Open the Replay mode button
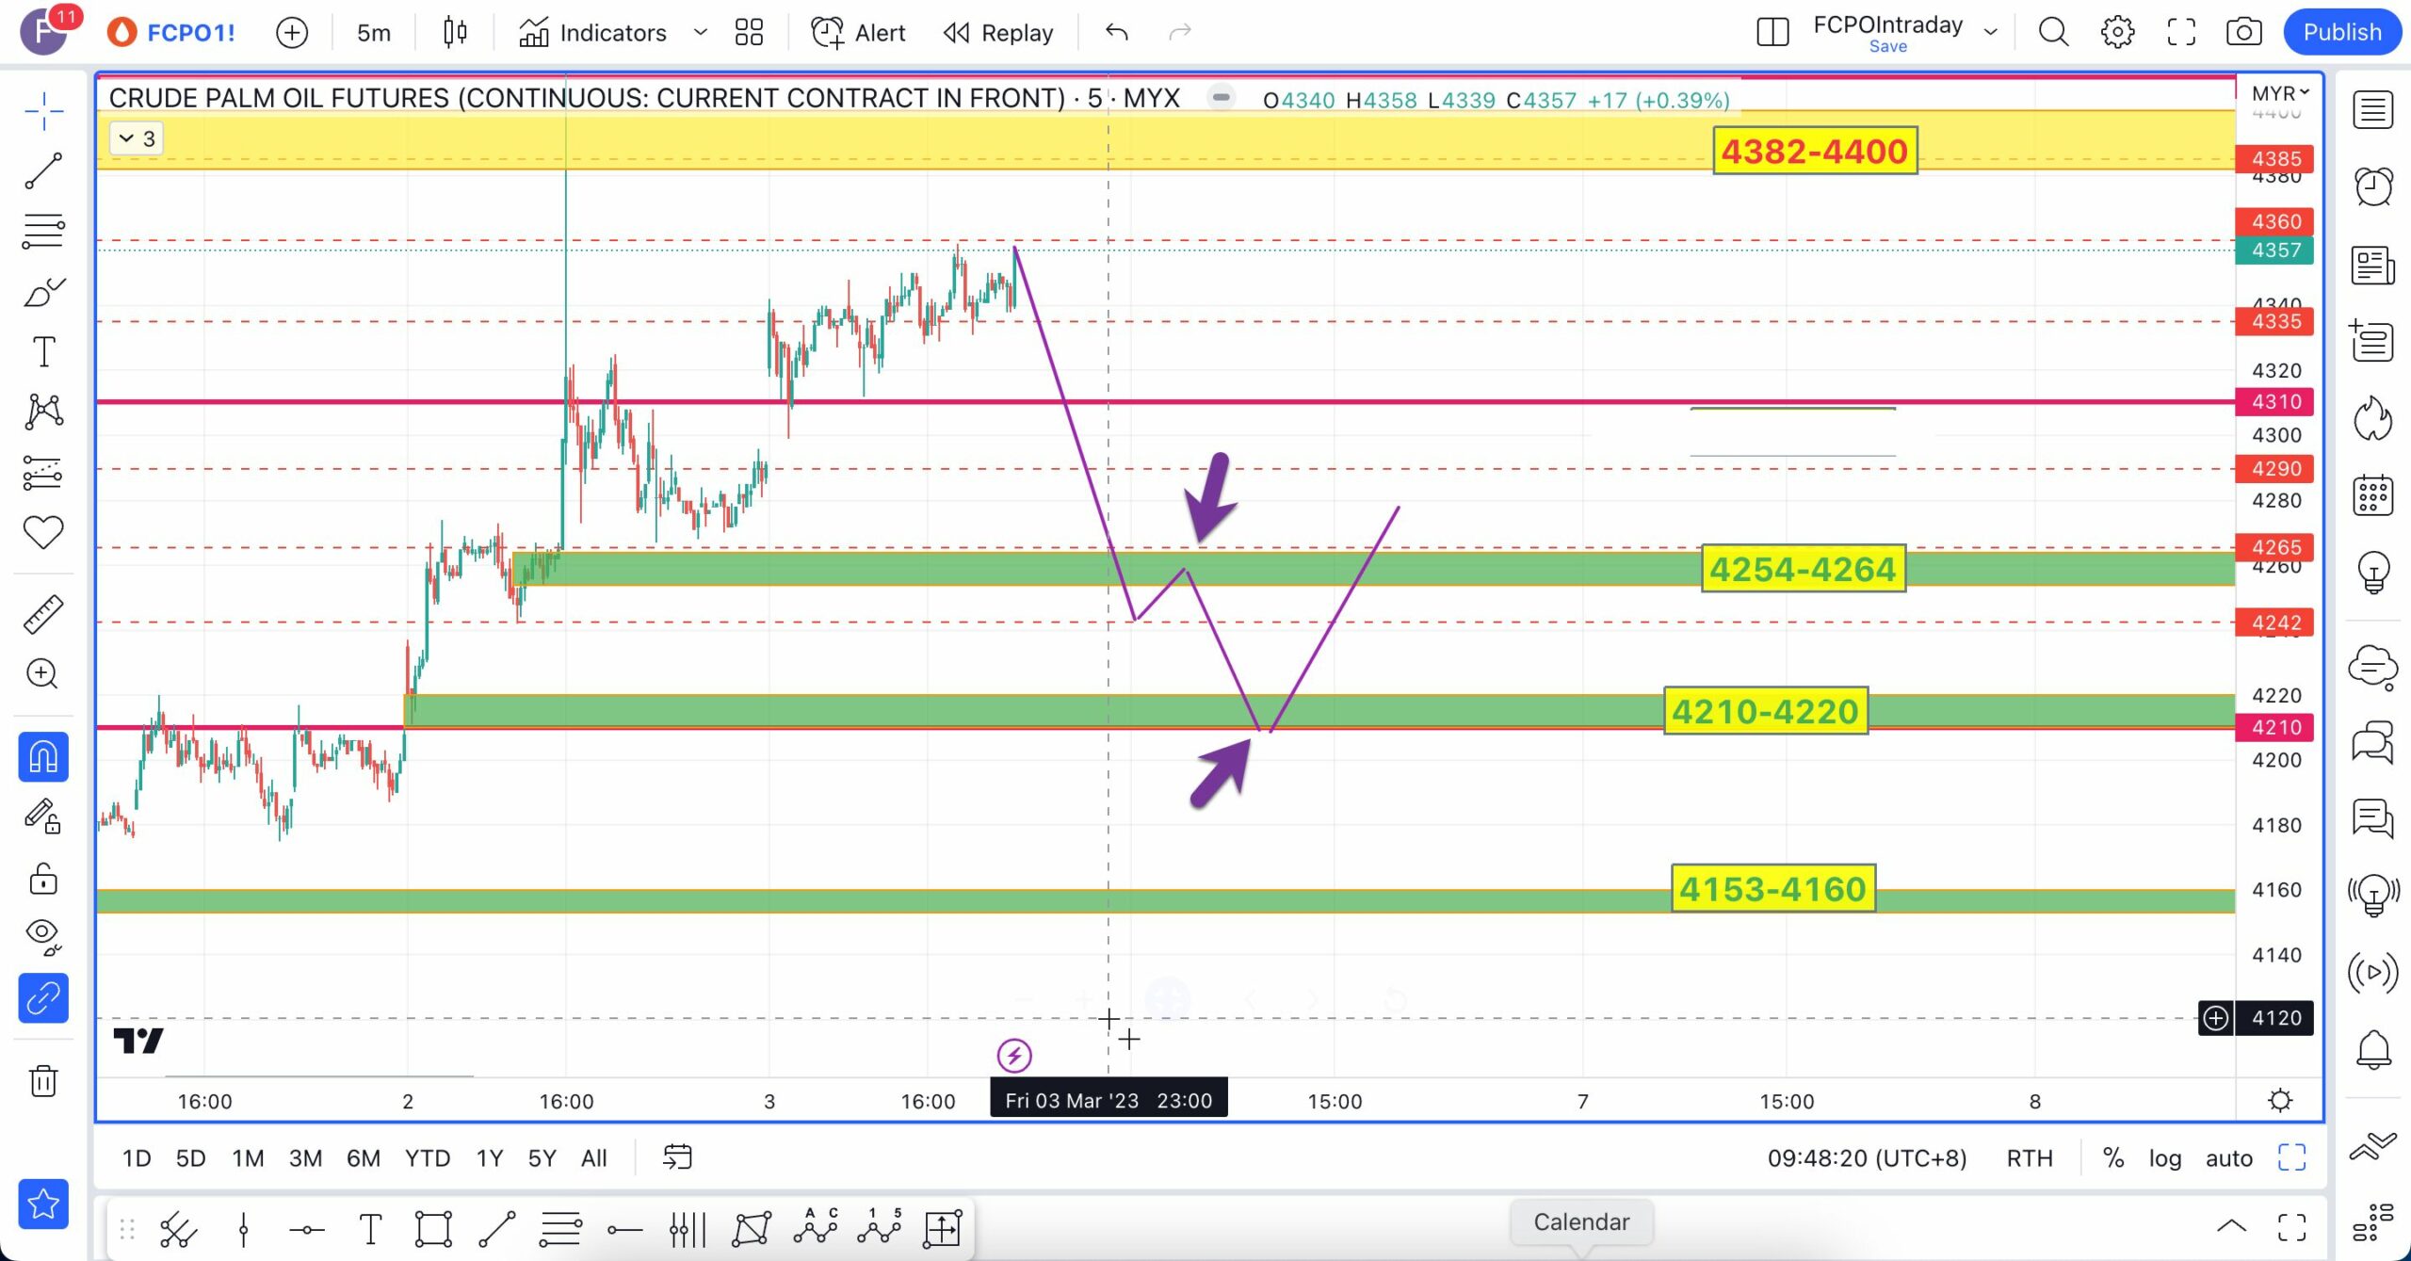This screenshot has height=1261, width=2411. coord(998,33)
